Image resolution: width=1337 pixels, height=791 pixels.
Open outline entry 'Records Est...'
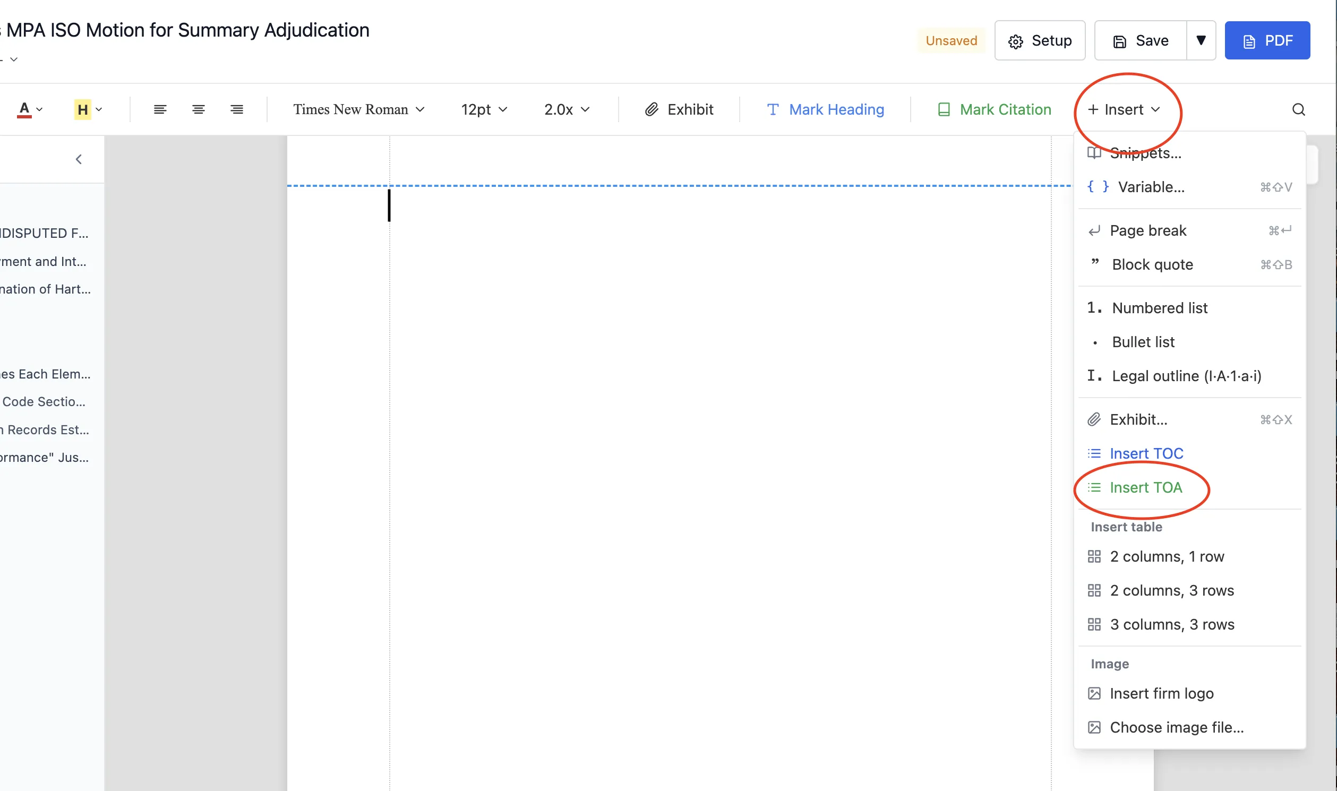46,429
